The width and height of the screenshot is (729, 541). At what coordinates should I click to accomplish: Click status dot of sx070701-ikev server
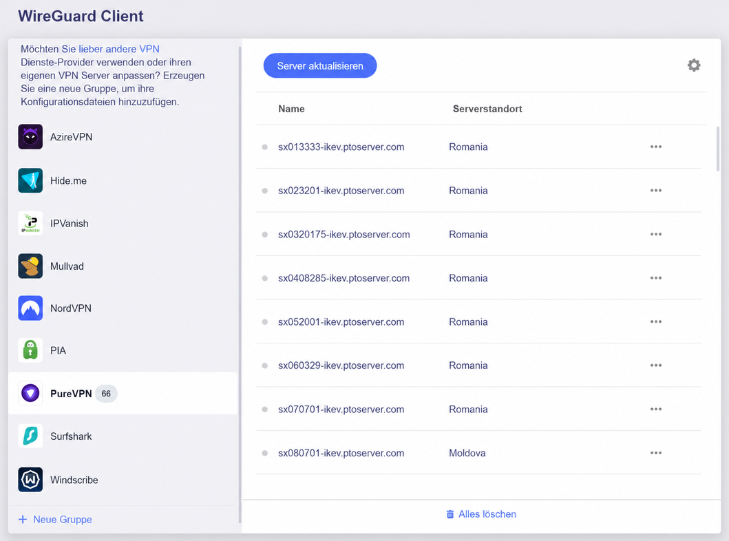tap(265, 409)
